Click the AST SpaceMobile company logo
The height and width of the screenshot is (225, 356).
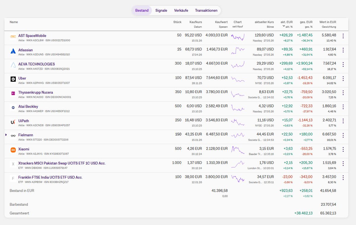coord(13,36)
